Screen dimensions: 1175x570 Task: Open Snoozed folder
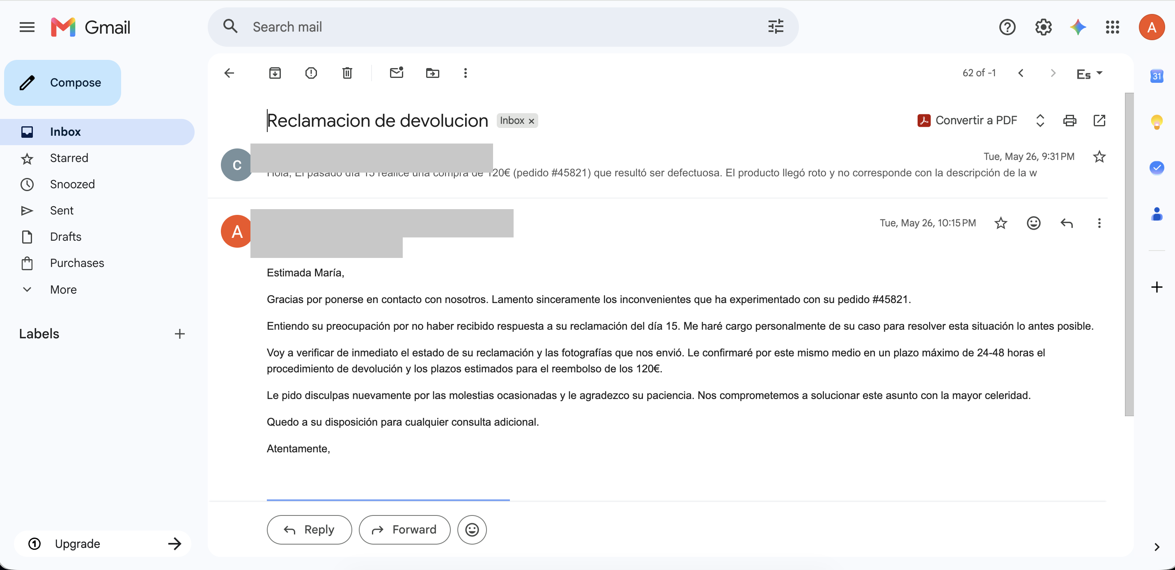pos(97,184)
